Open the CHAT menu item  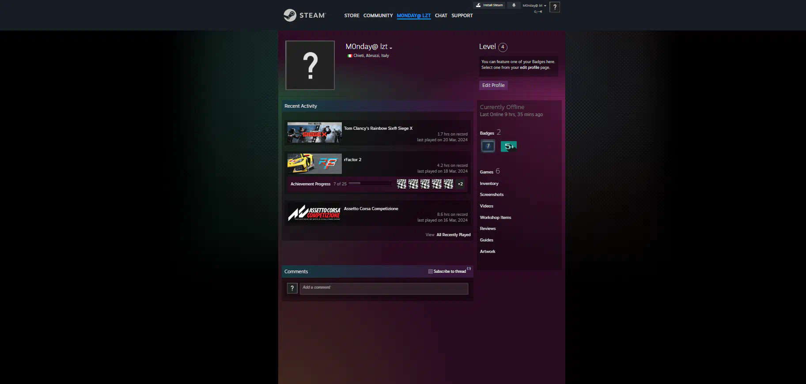[441, 15]
